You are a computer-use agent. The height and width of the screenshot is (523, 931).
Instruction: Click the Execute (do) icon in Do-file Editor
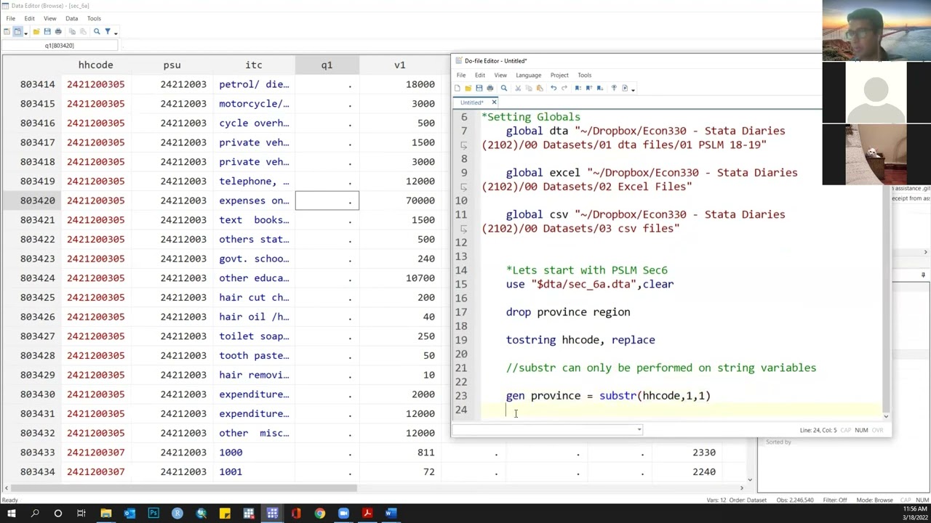pyautogui.click(x=625, y=88)
